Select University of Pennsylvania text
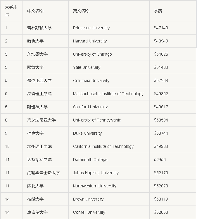197x219 pixels. (x=97, y=120)
